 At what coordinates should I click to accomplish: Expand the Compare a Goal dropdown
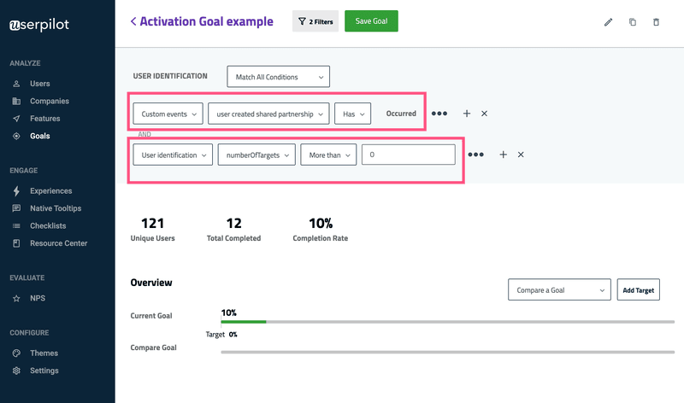[x=559, y=290]
